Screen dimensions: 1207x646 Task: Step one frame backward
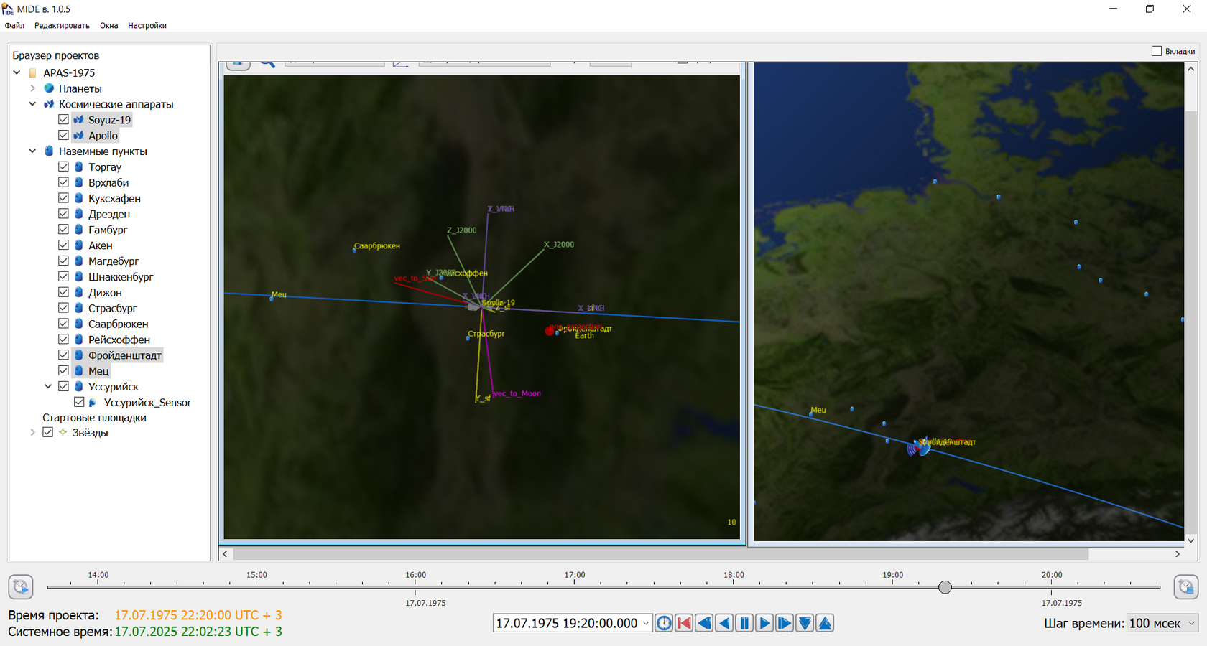click(704, 623)
